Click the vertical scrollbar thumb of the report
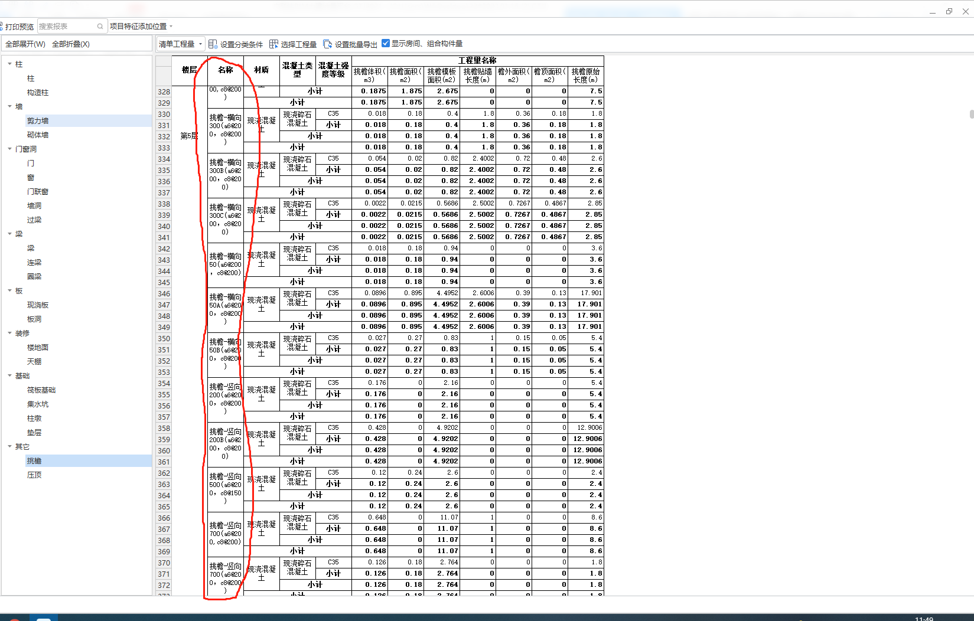This screenshot has height=621, width=974. [x=972, y=114]
